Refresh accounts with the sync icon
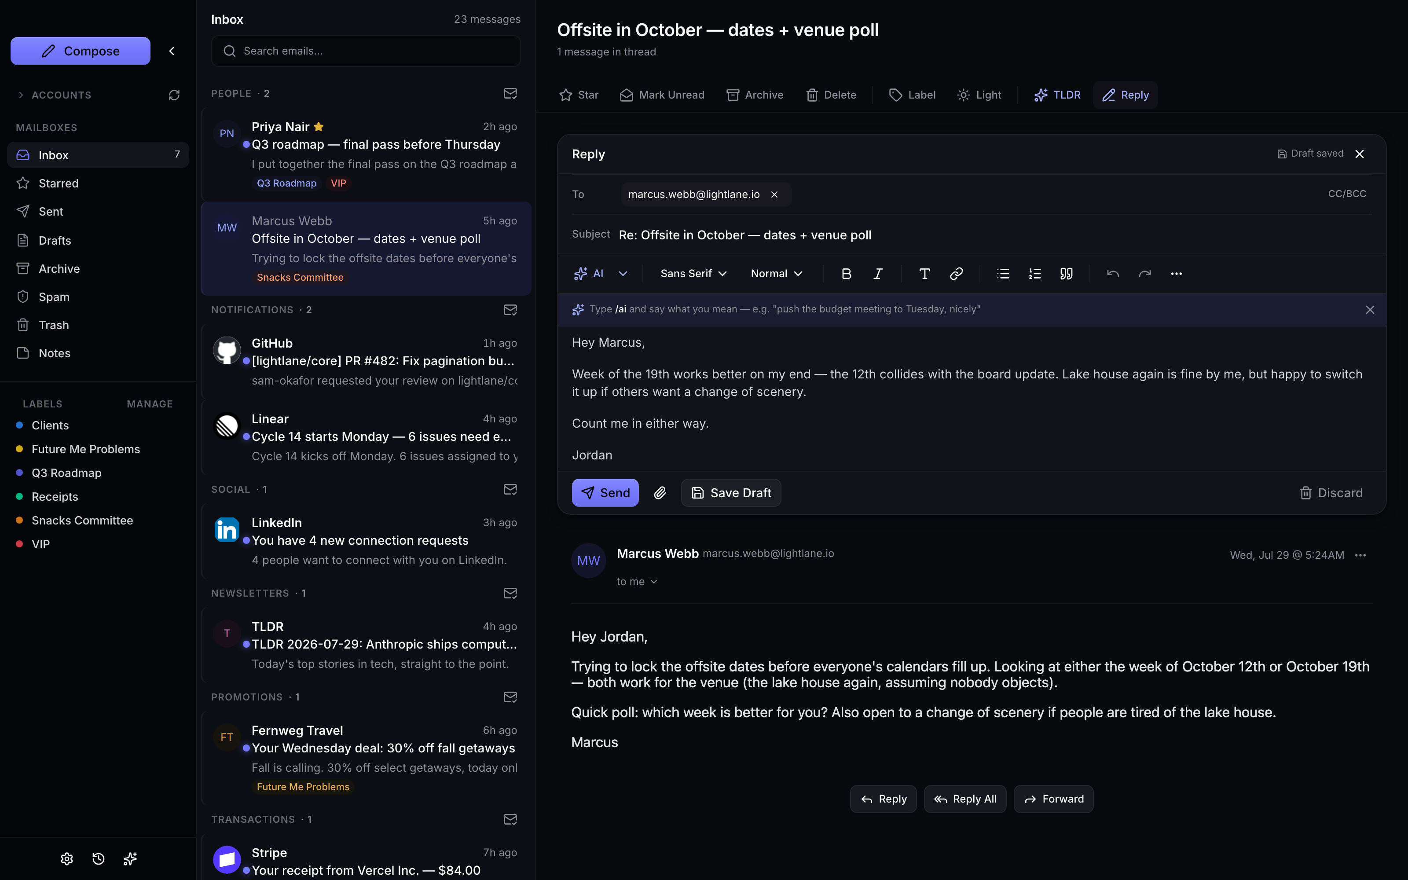 point(174,95)
